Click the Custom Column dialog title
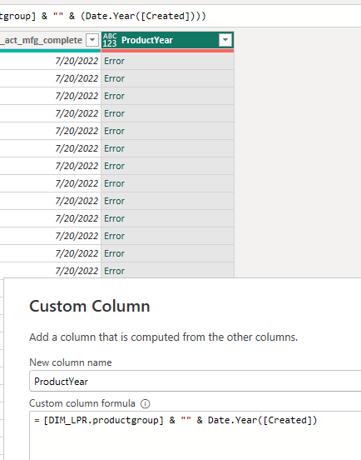The height and width of the screenshot is (460, 361). [x=90, y=306]
